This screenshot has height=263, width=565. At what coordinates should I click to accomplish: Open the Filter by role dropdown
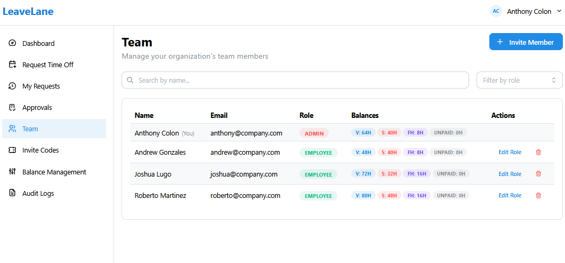(520, 80)
